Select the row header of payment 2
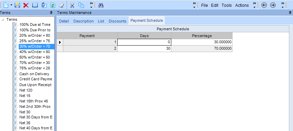Image resolution: width=293 pixels, height=131 pixels. (x=60, y=49)
